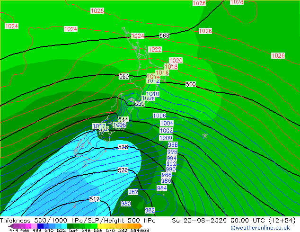Click the 474 legend value

(13, 230)
